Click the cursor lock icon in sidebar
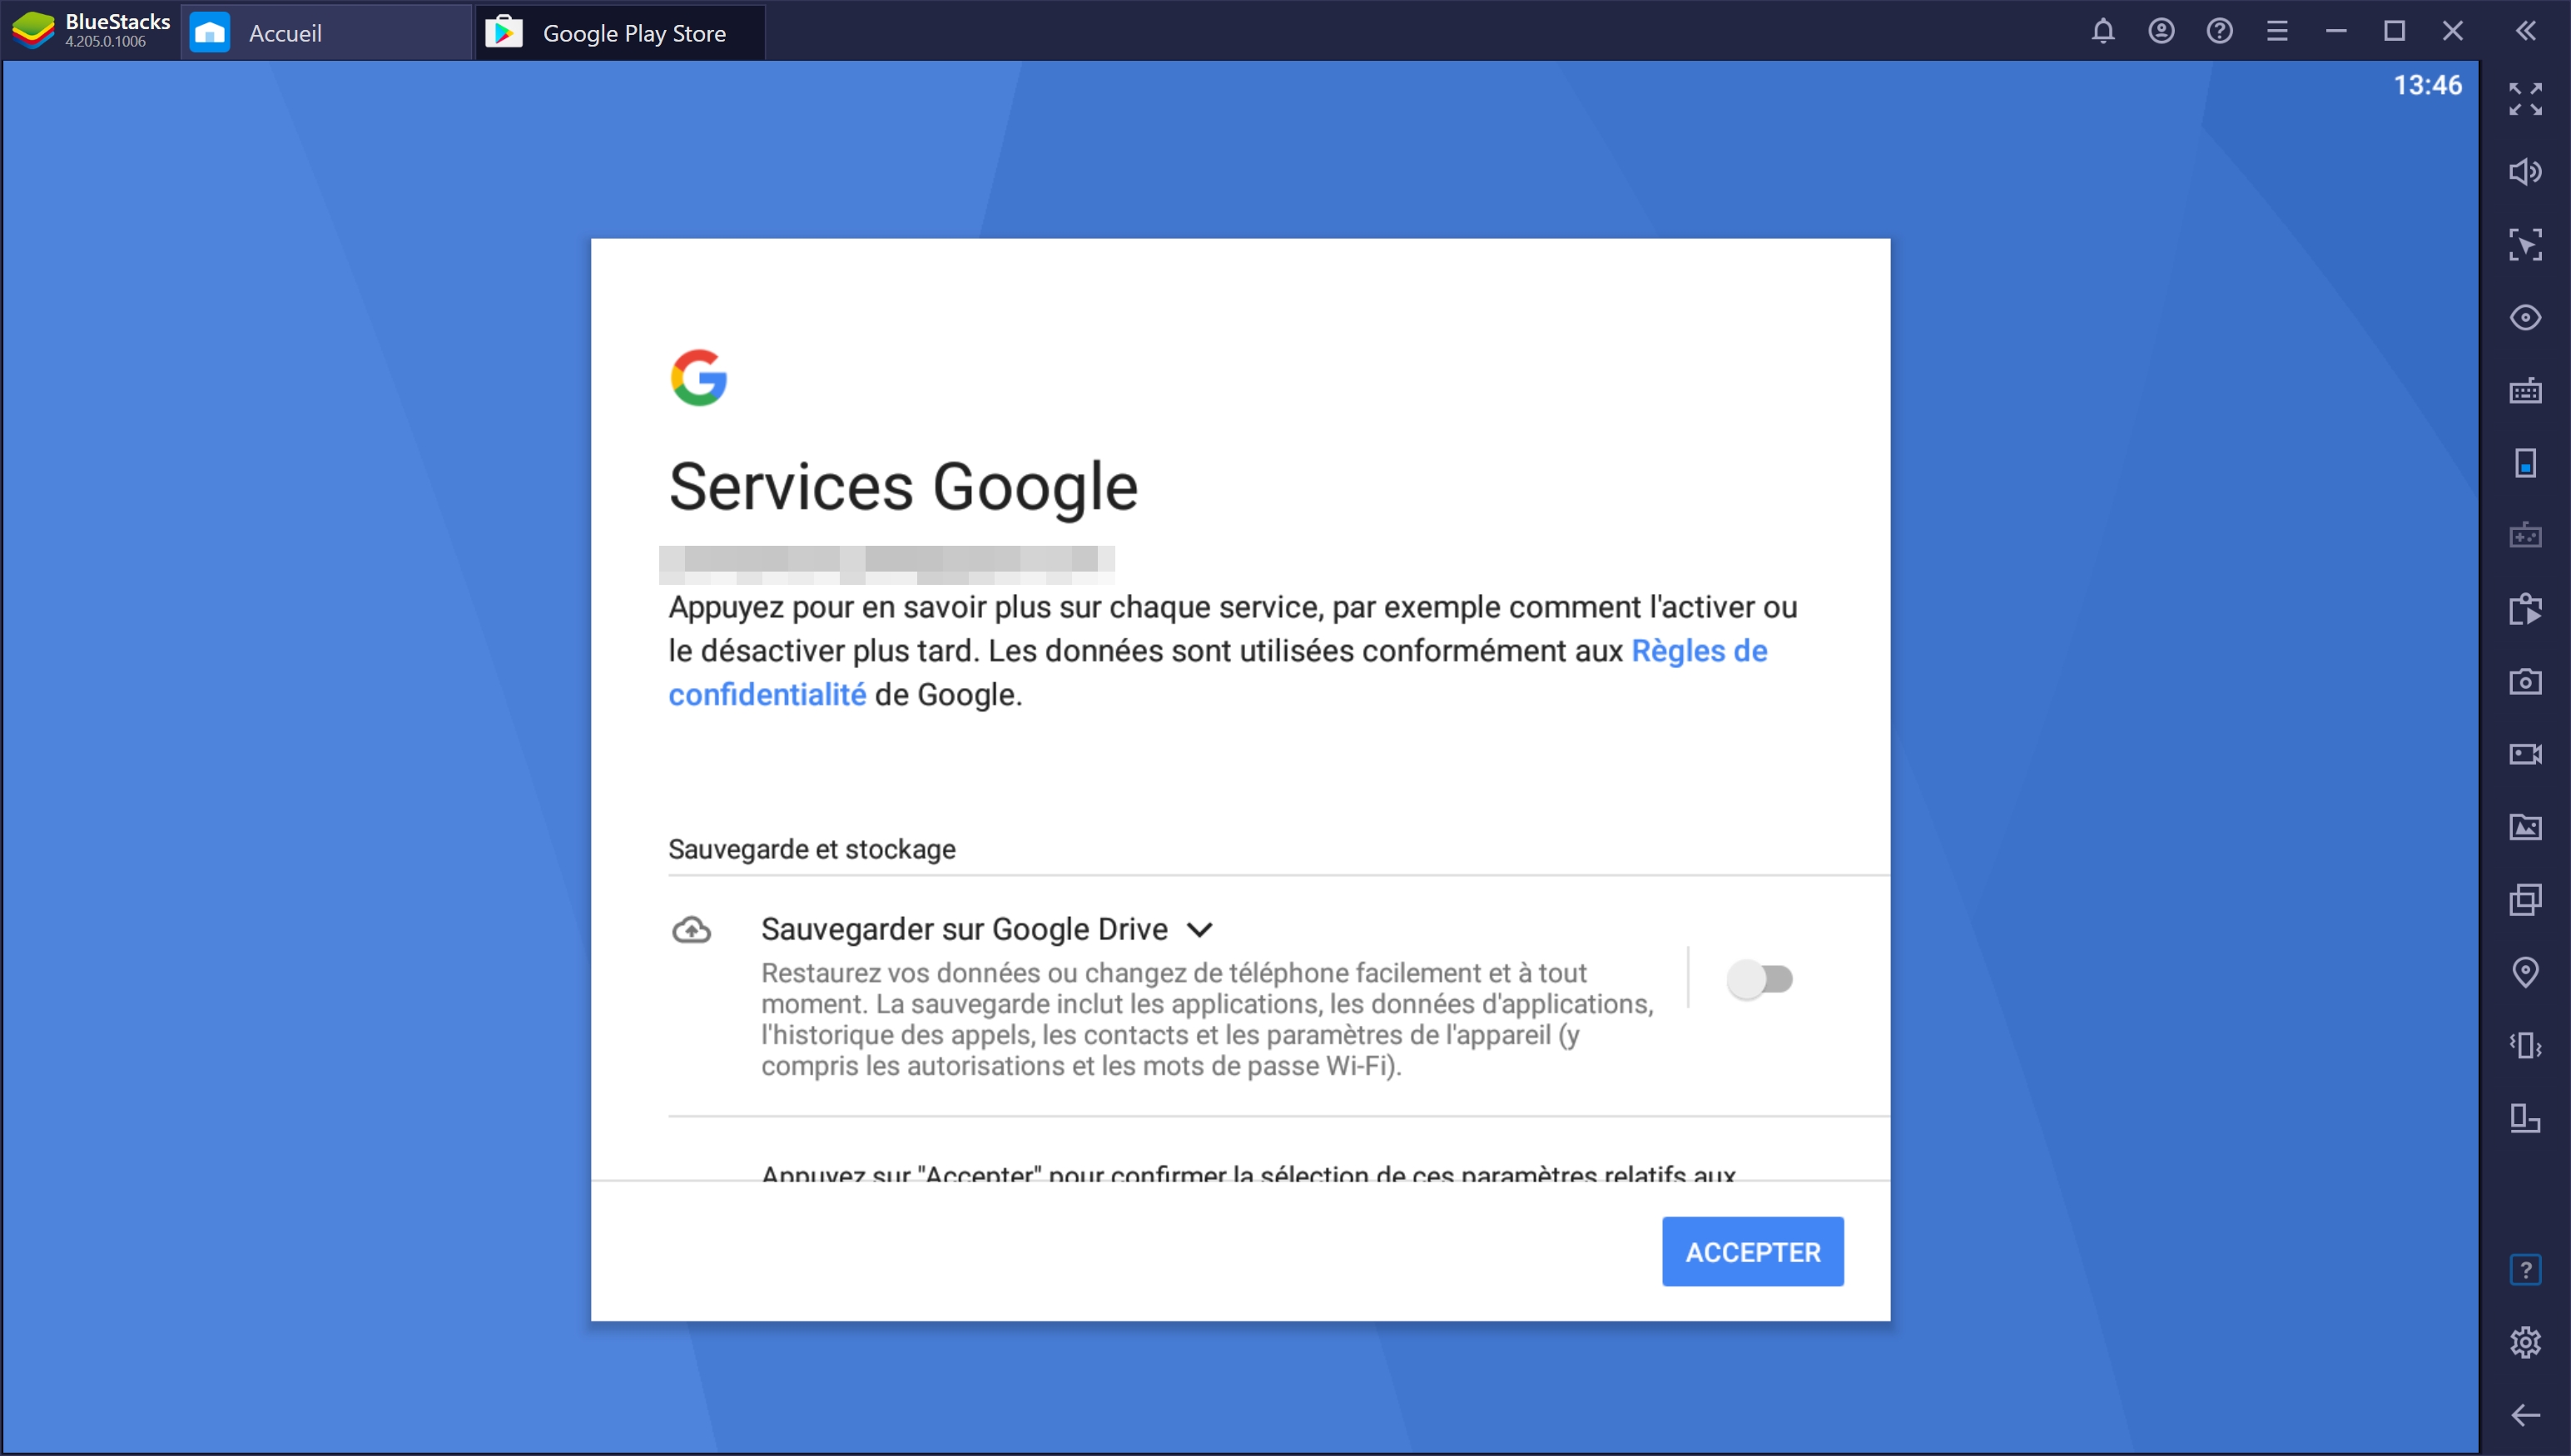This screenshot has height=1456, width=2571. pyautogui.click(x=2525, y=245)
